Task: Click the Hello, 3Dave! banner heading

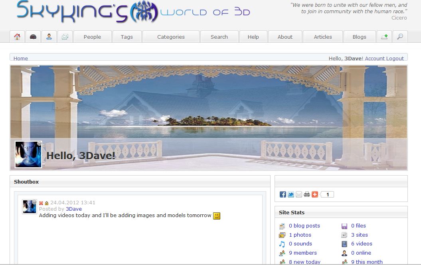Action: 81,156
